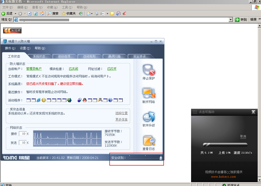
Task: Click the IE Forward arrow button
Action: pos(20,14)
